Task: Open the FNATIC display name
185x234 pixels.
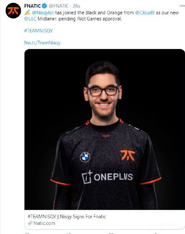Action: pyautogui.click(x=32, y=6)
